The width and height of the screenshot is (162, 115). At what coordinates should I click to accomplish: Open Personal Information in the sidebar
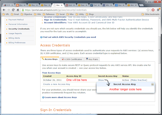point(18,24)
